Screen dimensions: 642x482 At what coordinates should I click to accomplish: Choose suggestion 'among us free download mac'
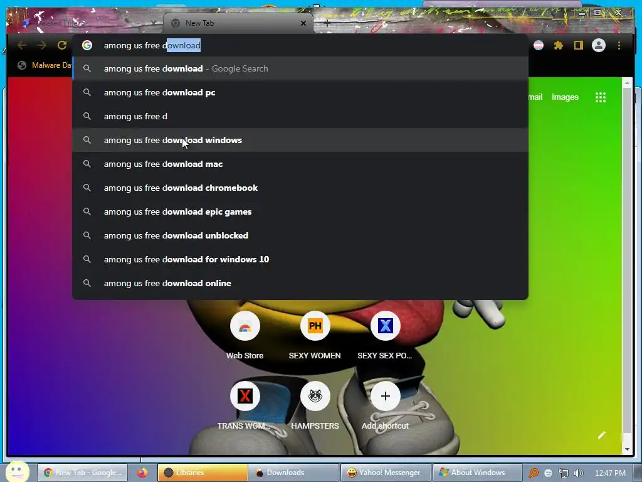[x=300, y=164]
